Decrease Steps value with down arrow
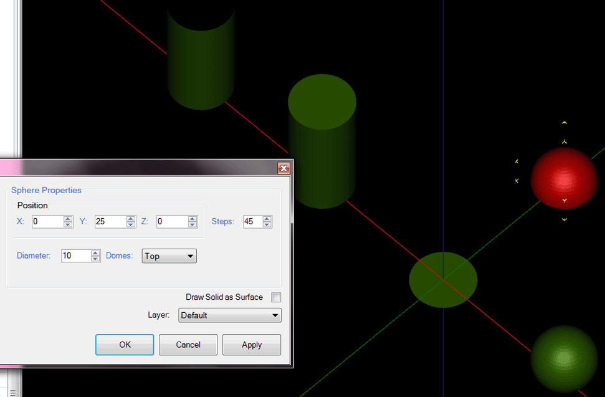The width and height of the screenshot is (605, 397). coord(267,224)
